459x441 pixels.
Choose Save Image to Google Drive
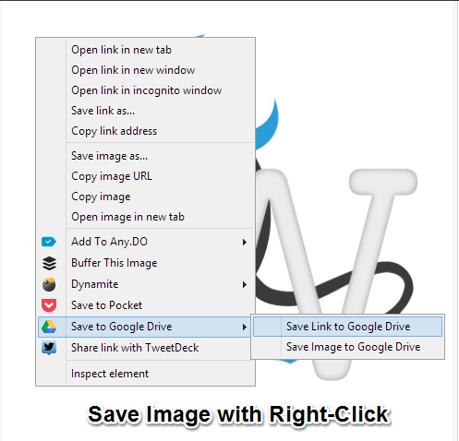click(x=347, y=347)
